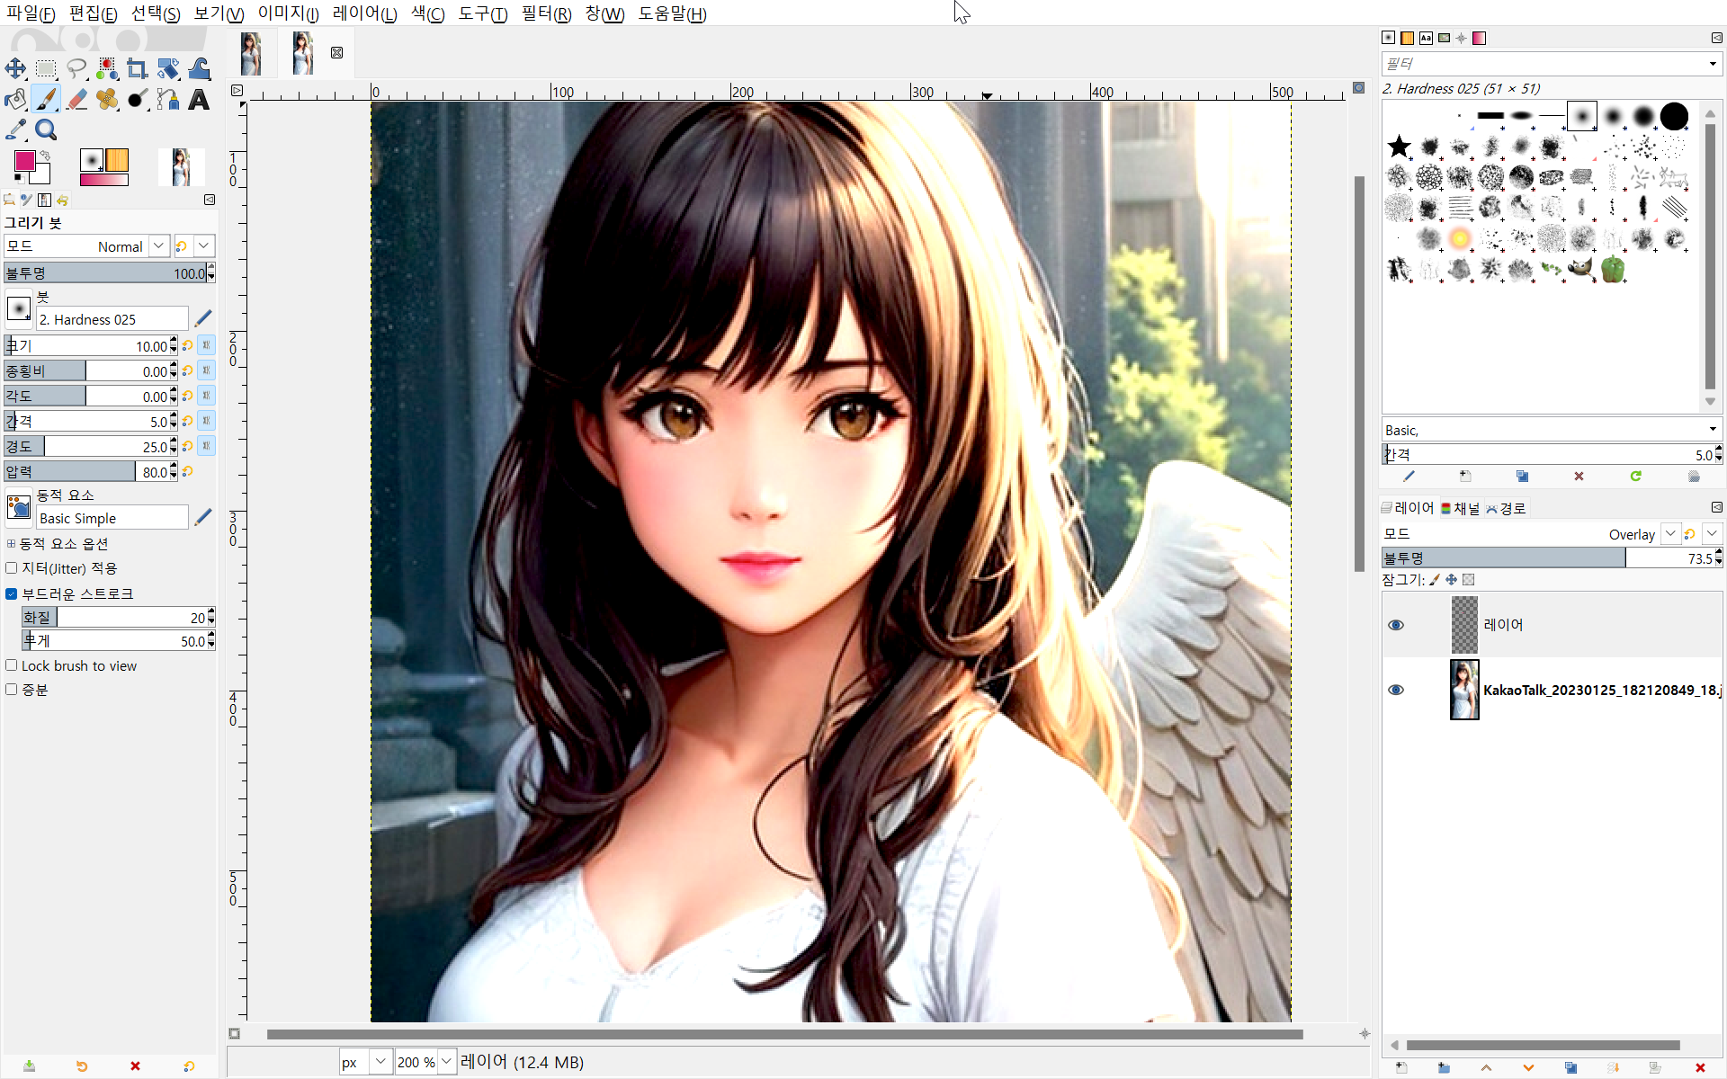Select the Heal bandage tool

coord(107,99)
